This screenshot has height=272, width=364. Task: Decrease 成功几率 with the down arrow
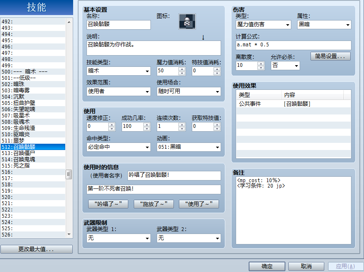coord(147,129)
